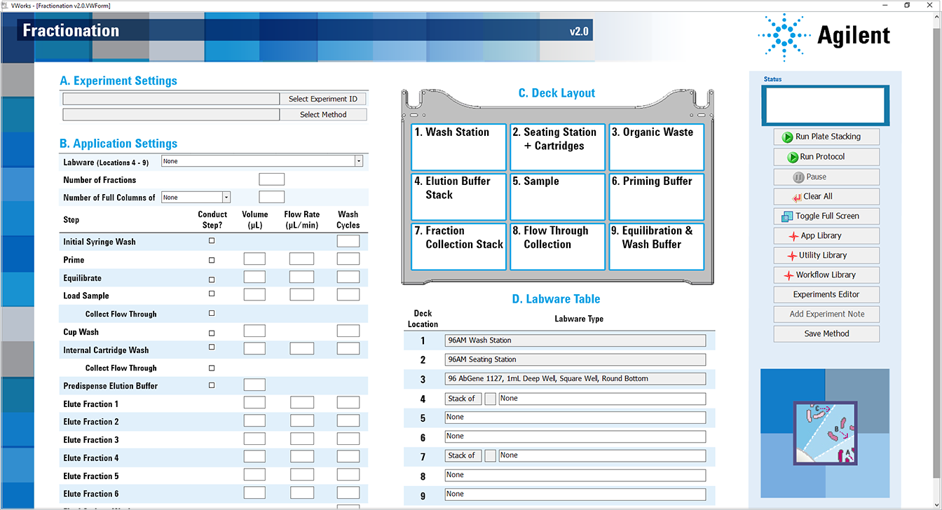Click the Toggle Full Screen window icon
Viewport: 942px width, 510px height.
[x=786, y=216]
